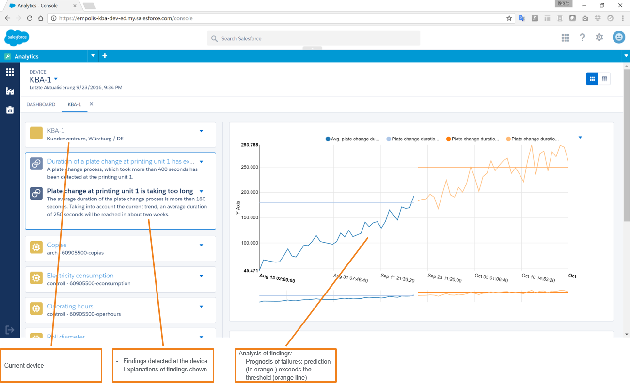Switch to the DASHBOARD tab
The image size is (630, 385).
(x=41, y=104)
